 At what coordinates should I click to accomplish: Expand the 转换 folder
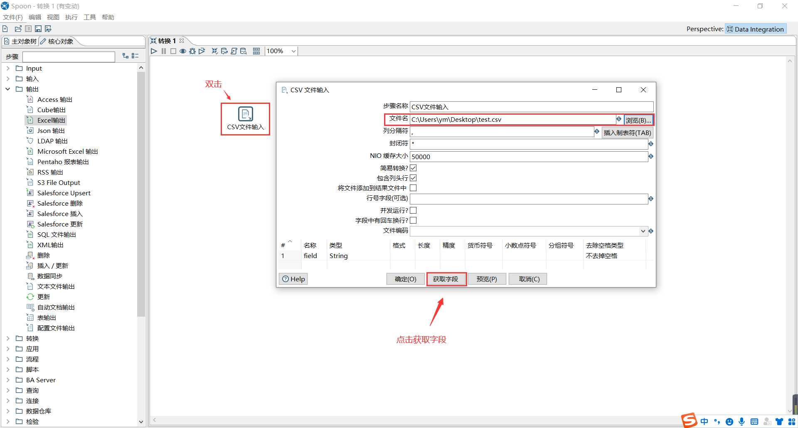tap(8, 338)
